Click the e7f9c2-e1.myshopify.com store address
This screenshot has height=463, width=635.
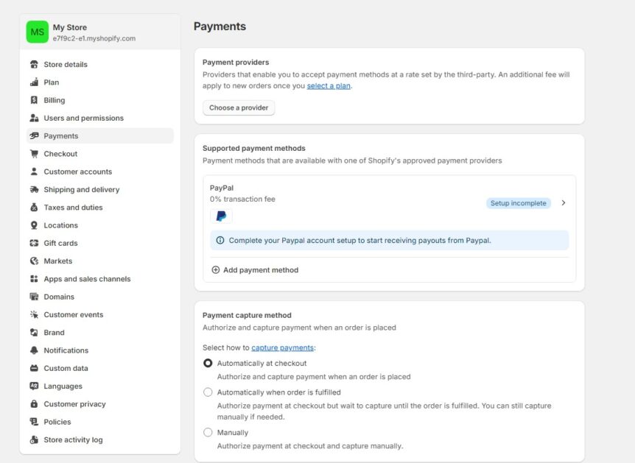[x=94, y=38]
